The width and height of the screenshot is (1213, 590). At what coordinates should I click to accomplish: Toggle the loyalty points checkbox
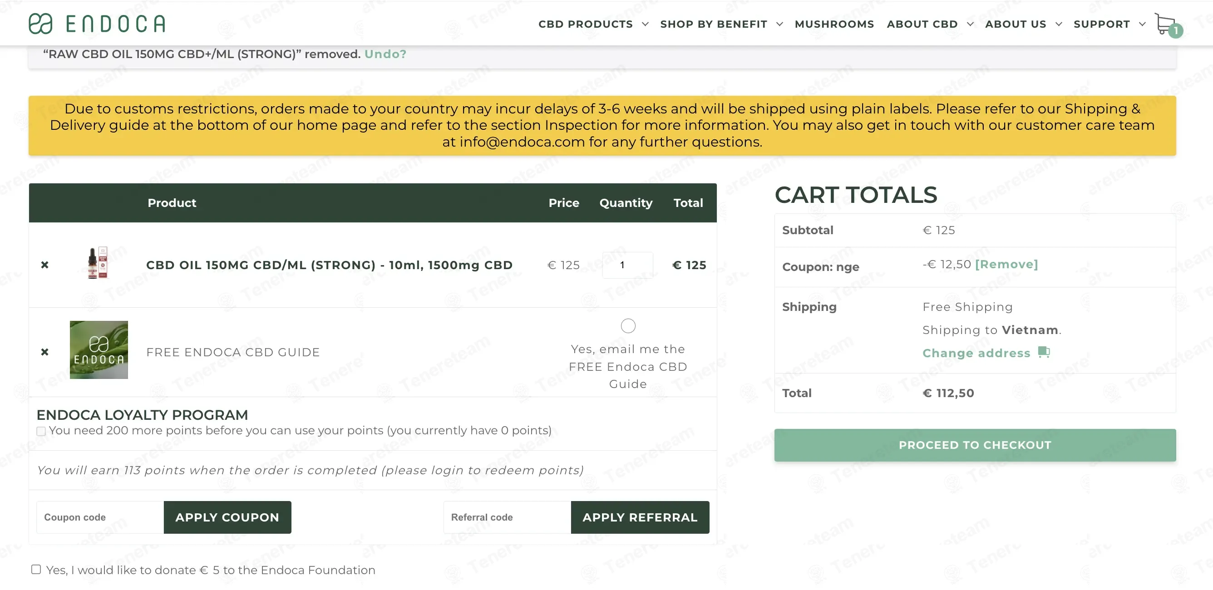click(41, 431)
